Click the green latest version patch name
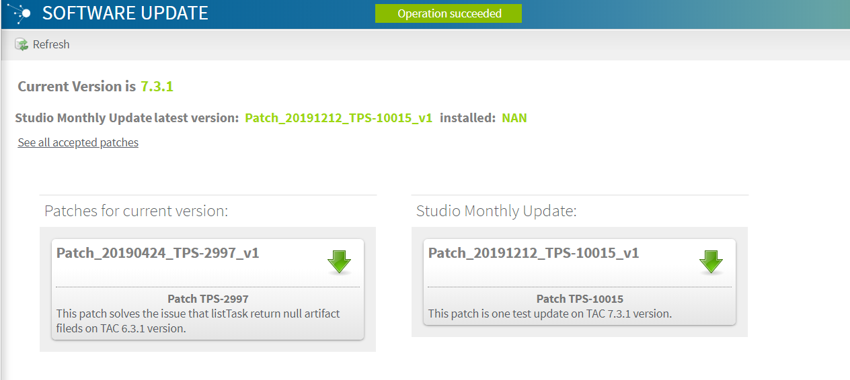The height and width of the screenshot is (380, 850). [338, 118]
